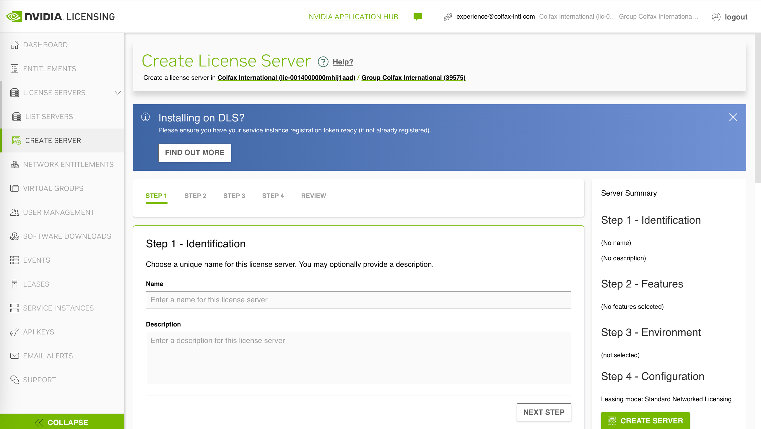761x429 pixels.
Task: Click the page vertical scrollbar
Action: [758, 108]
